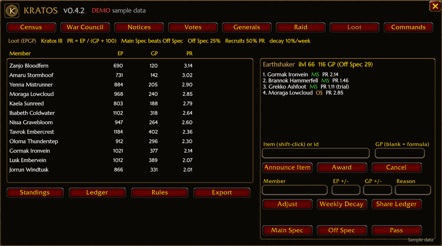
Task: Open the Raid tab
Action: point(301,27)
